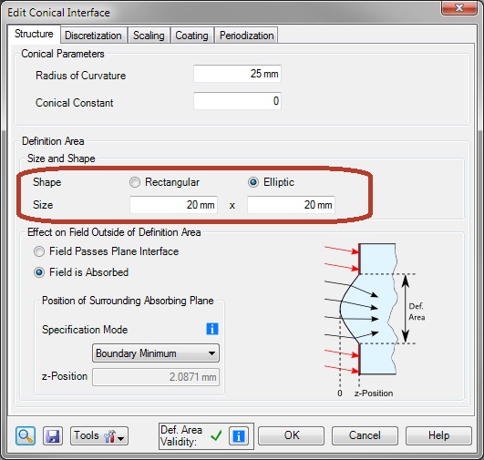The height and width of the screenshot is (460, 484).
Task: Confirm with the OK button
Action: (x=291, y=435)
